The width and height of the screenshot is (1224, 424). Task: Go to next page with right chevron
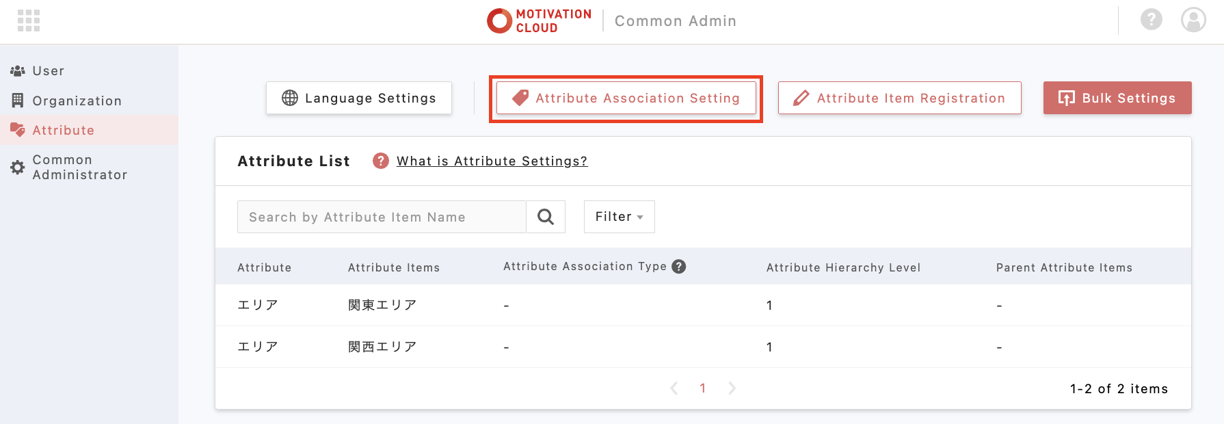(x=732, y=388)
